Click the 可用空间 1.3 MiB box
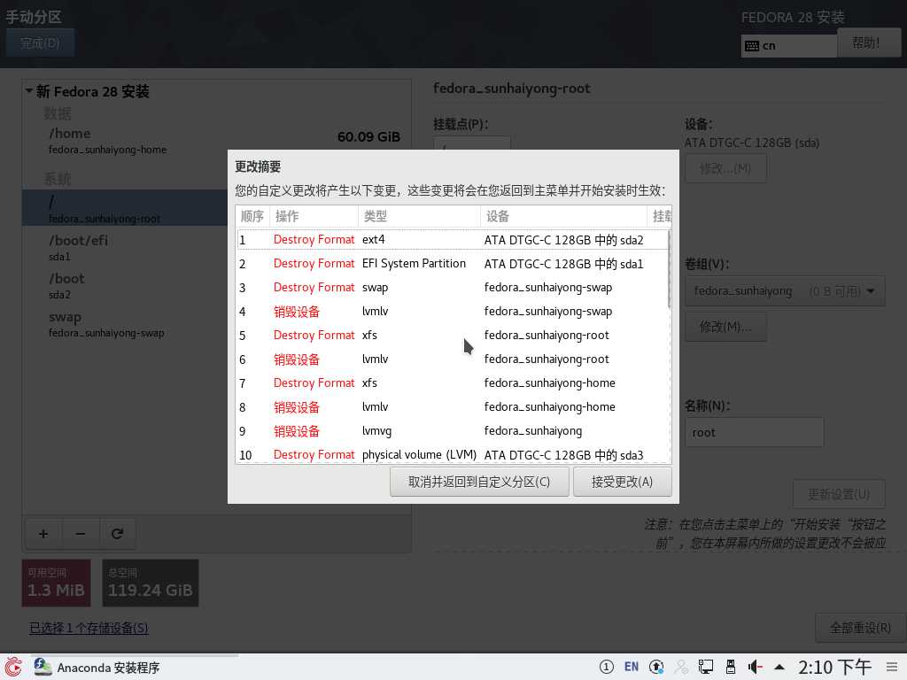The image size is (907, 680). [56, 583]
